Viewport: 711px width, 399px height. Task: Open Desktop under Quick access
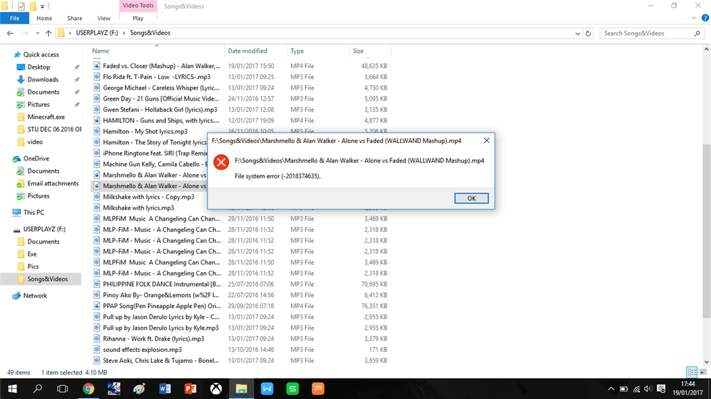[39, 67]
